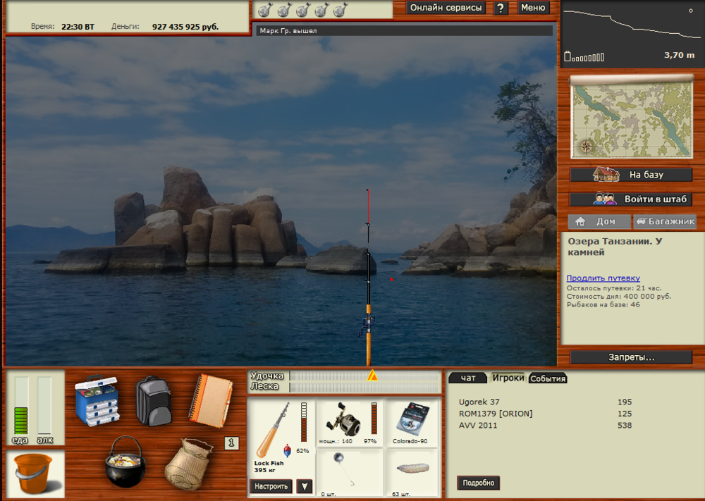Select the Colorado-90 fishing line slot
705x501 pixels.
412,423
